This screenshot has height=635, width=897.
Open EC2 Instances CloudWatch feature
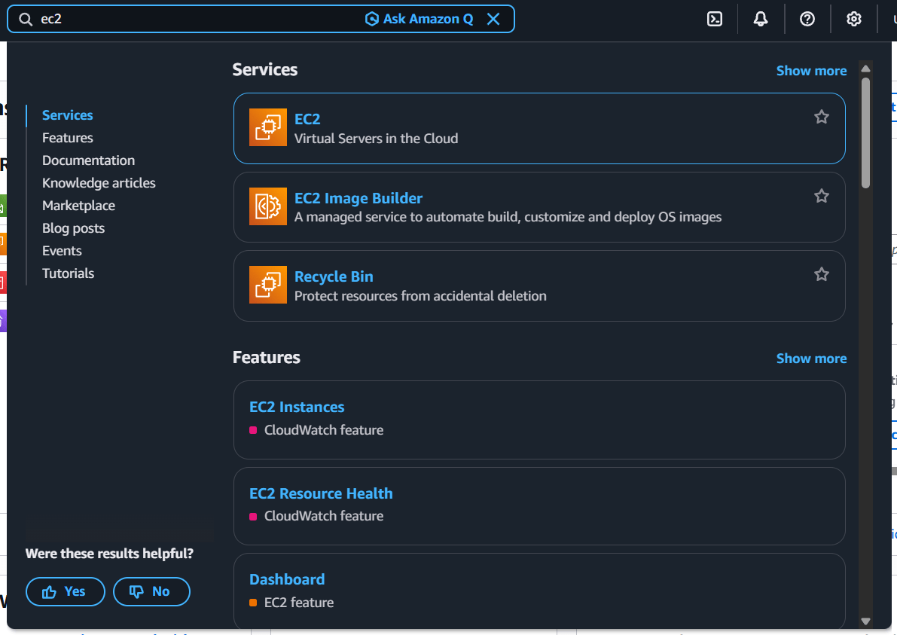[297, 407]
